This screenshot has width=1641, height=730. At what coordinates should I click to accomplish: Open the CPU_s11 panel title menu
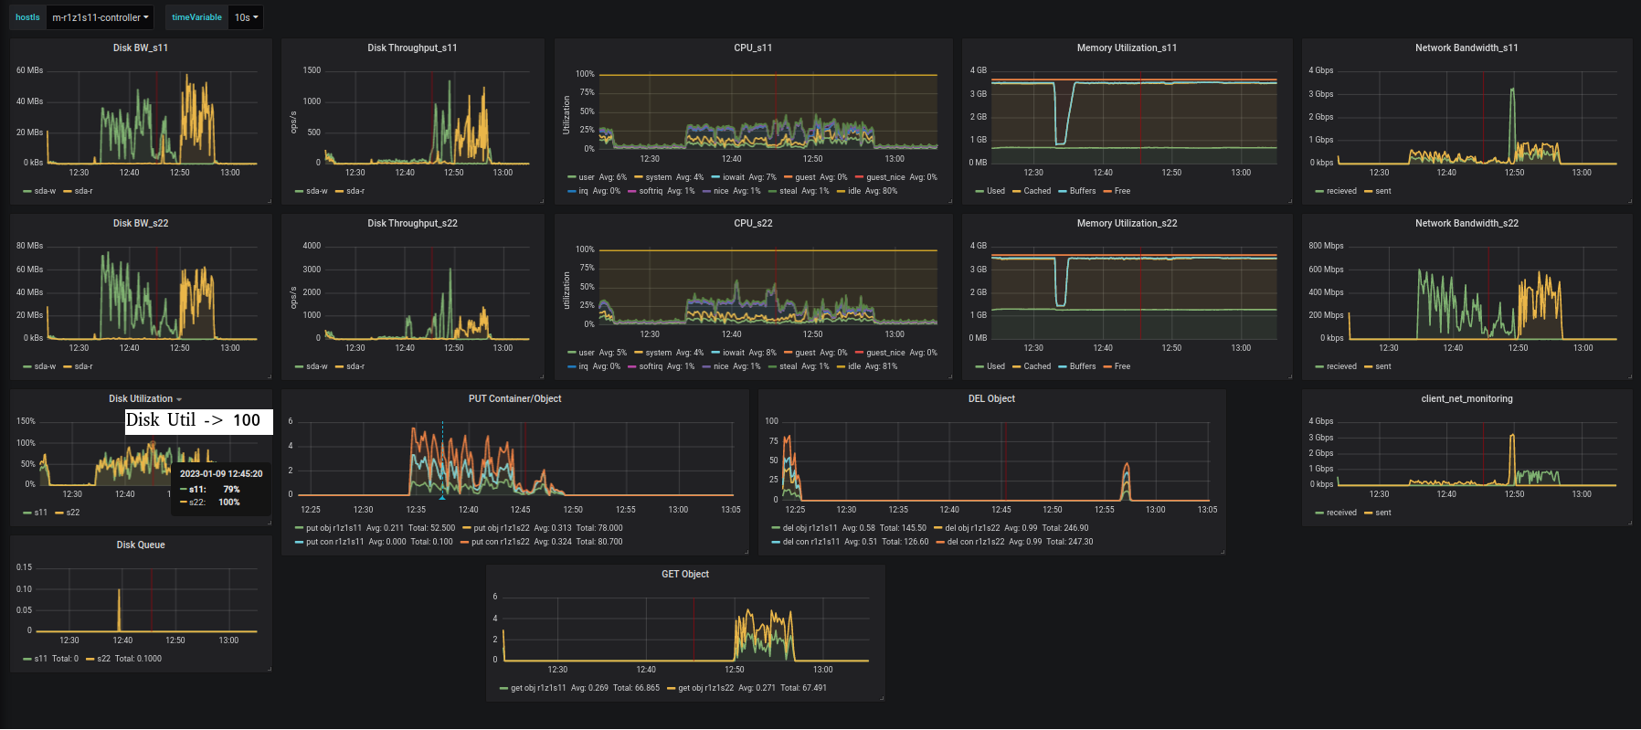coord(753,48)
